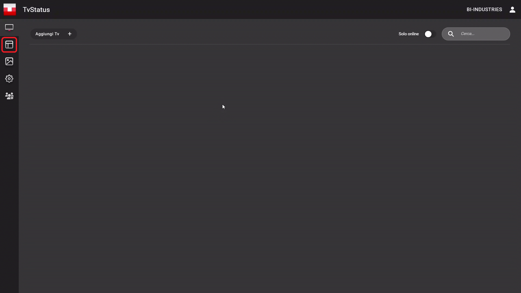Click the Solo online label
The height and width of the screenshot is (293, 521).
409,34
